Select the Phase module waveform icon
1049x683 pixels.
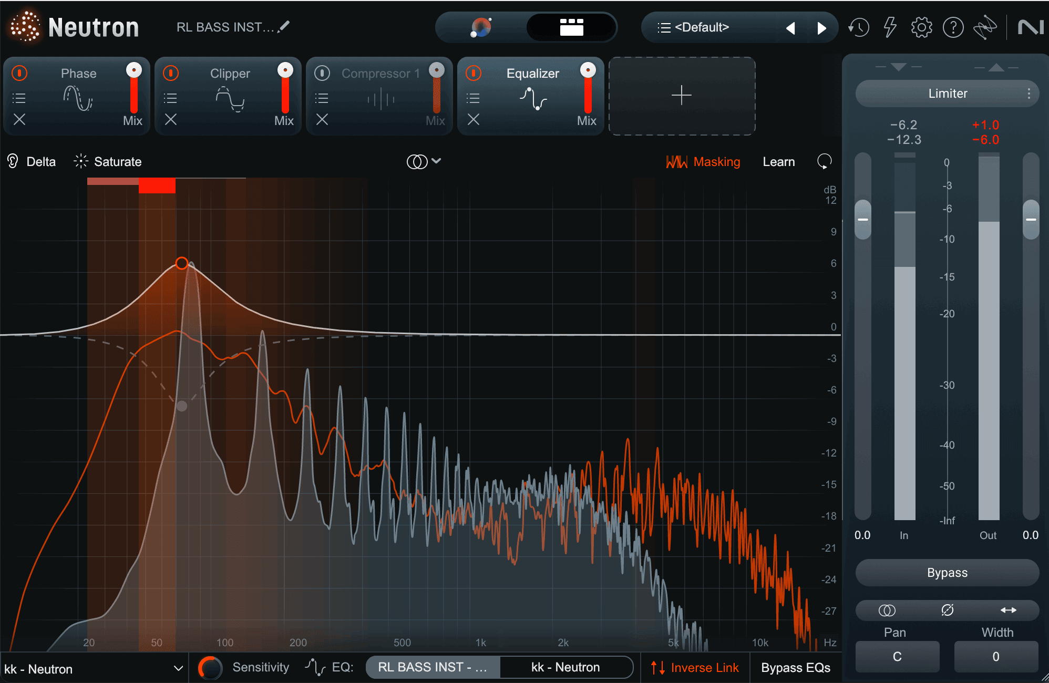coord(78,98)
